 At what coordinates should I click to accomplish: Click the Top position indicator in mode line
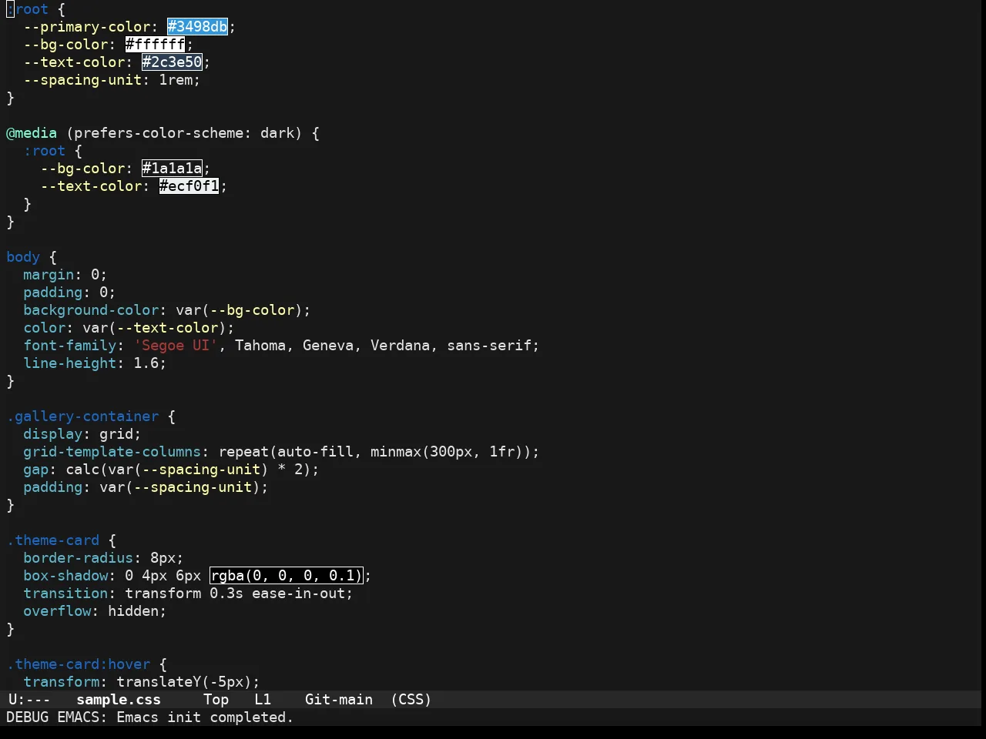click(216, 700)
